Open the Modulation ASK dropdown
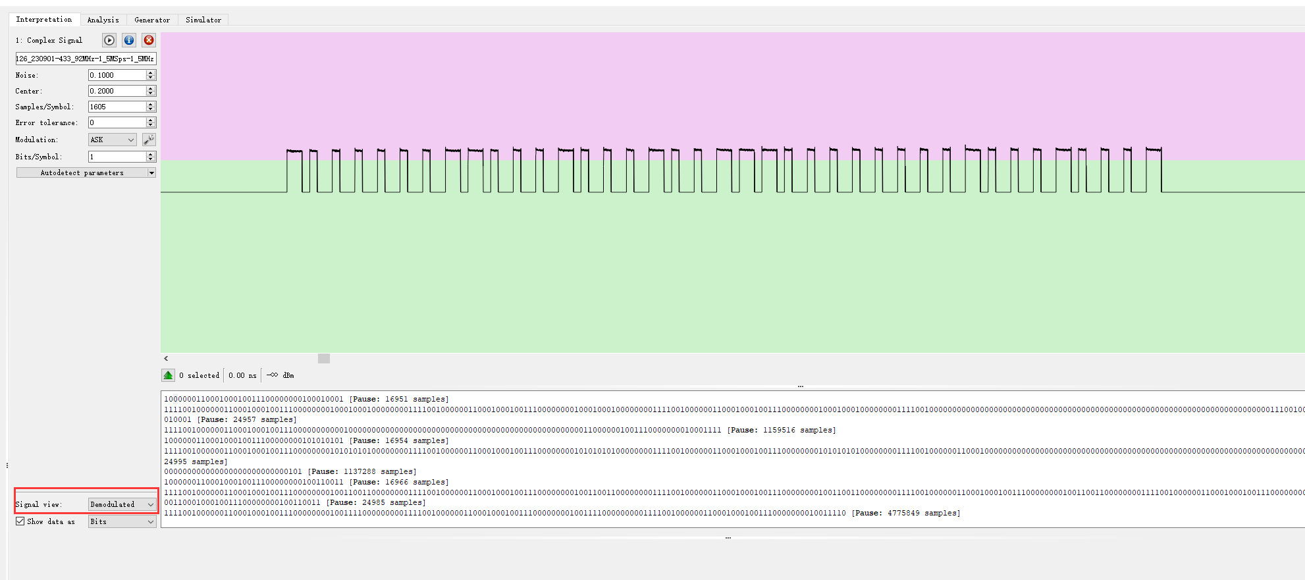Screen dimensions: 1305x580 [x=113, y=140]
